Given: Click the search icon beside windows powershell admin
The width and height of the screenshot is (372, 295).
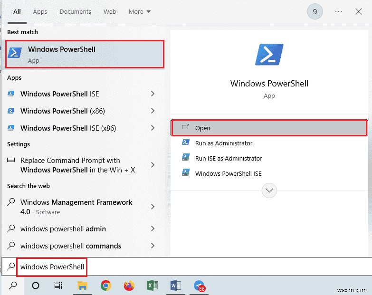Looking at the screenshot, I should (11, 228).
